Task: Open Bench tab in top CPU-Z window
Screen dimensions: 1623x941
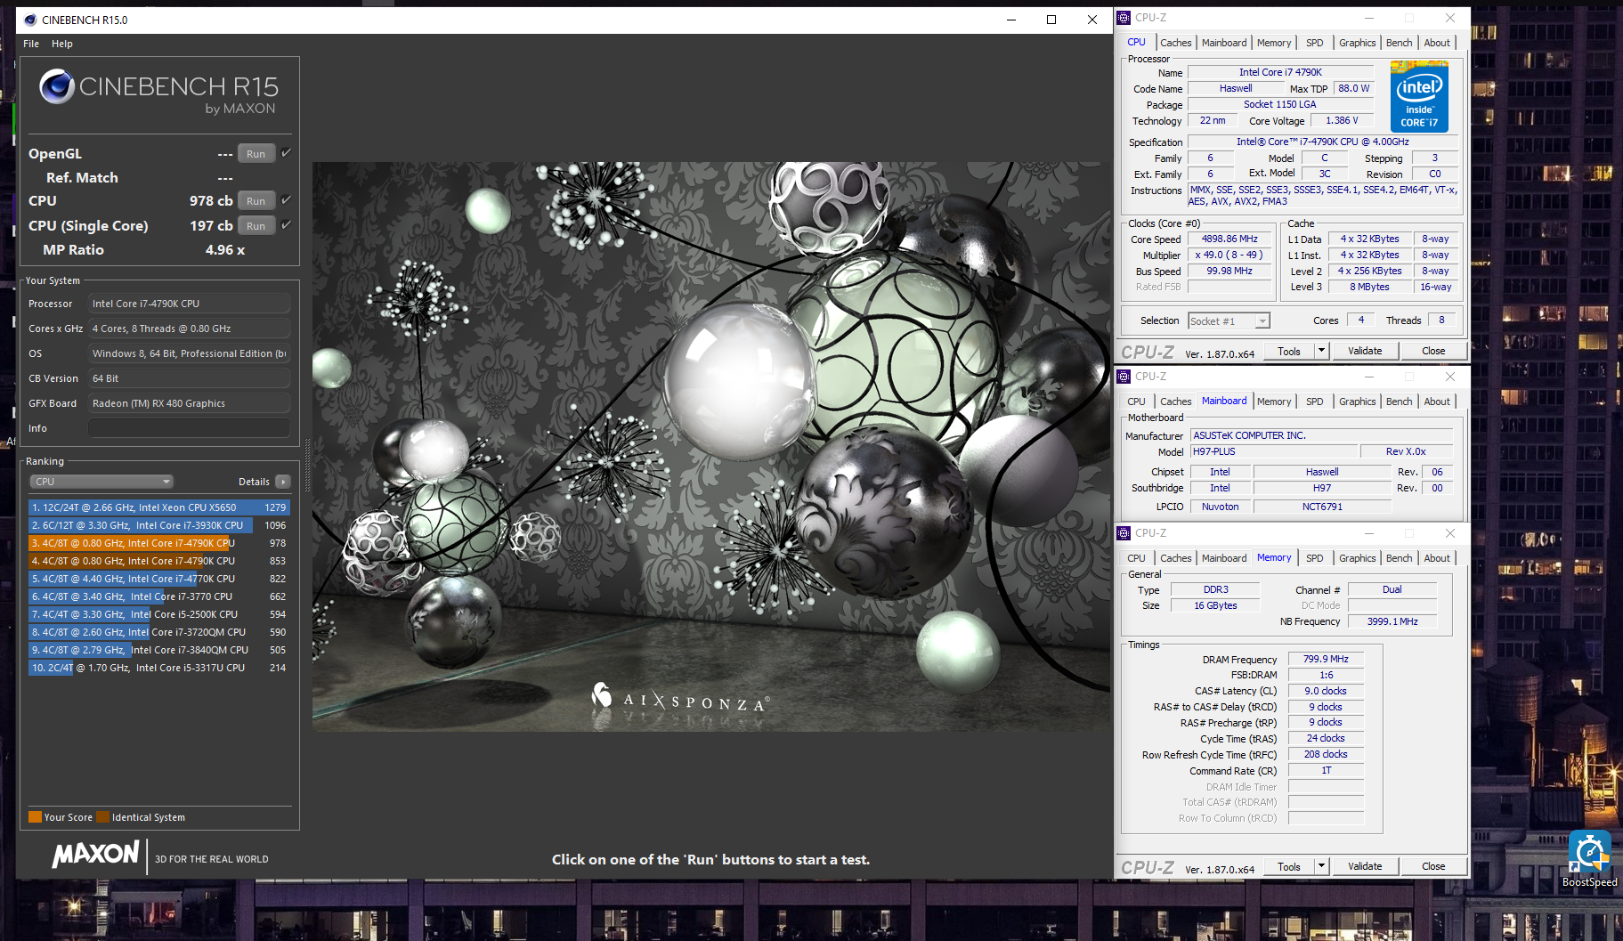Action: [1399, 43]
